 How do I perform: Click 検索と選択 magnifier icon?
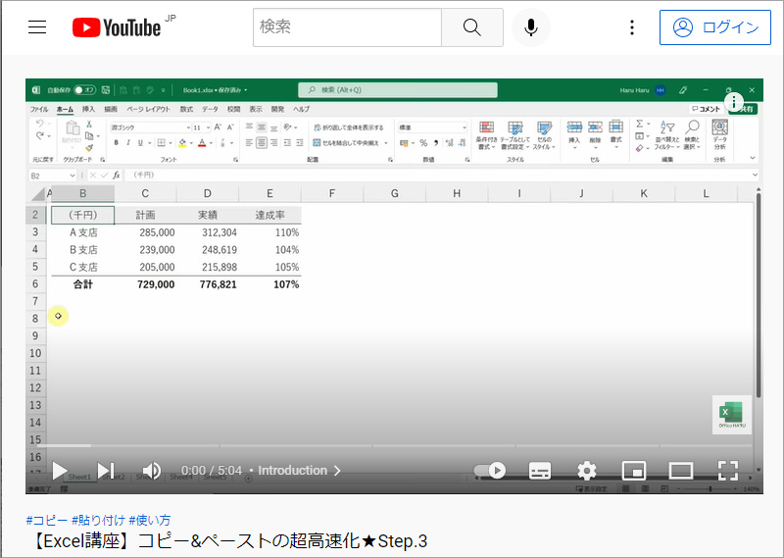(692, 135)
